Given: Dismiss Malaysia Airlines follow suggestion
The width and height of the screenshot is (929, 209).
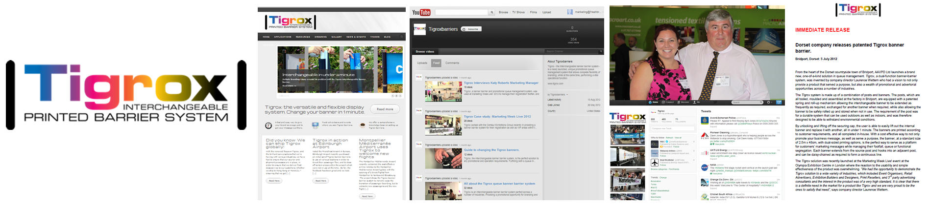Looking at the screenshot, I should [694, 150].
